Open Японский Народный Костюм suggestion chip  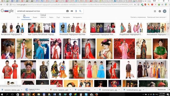click(73, 29)
